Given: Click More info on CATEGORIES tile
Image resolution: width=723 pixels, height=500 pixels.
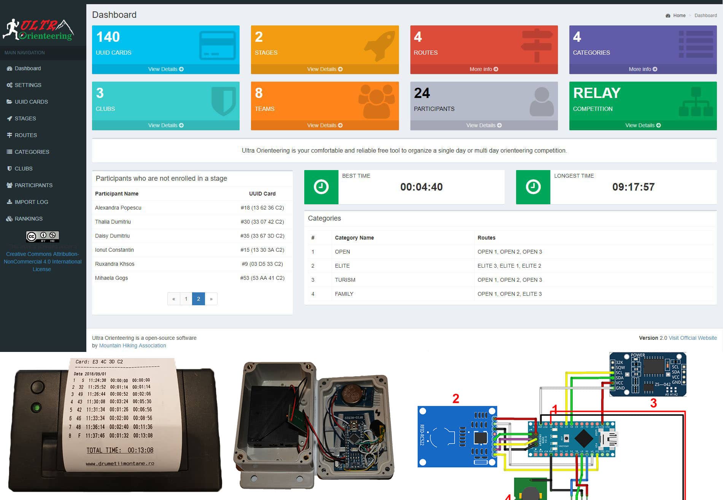Looking at the screenshot, I should click(643, 69).
